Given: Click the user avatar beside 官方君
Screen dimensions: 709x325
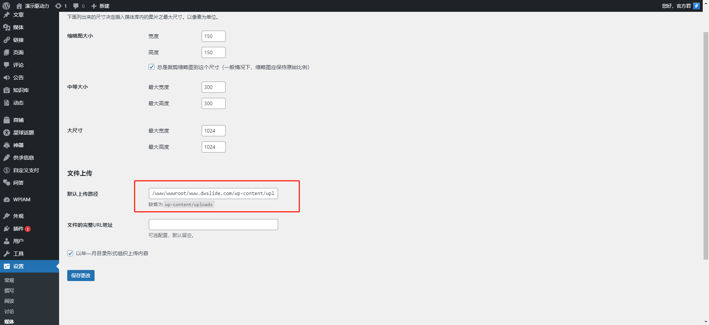Looking at the screenshot, I should coord(696,6).
